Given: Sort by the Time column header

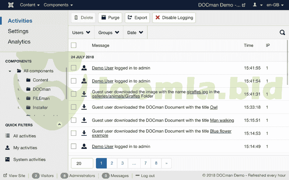Looking at the screenshot, I should click(249, 45).
